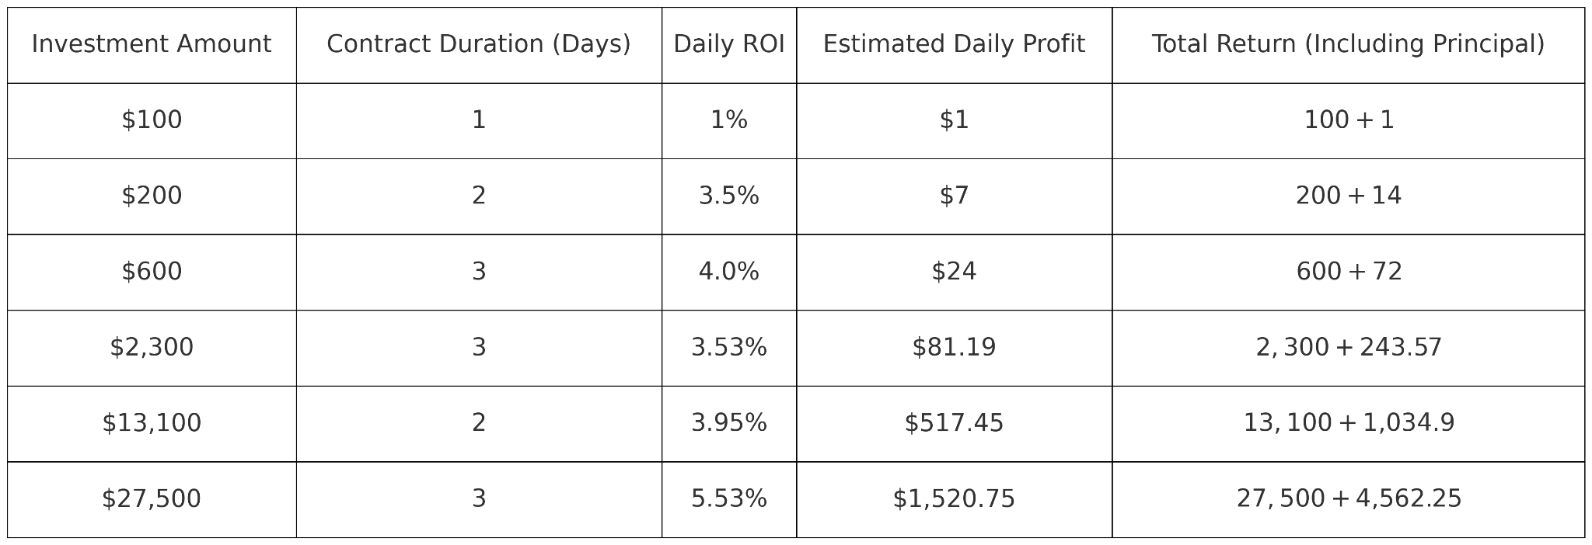Click the Total Return (Including Principal) header
The image size is (1592, 545).
1348,44
